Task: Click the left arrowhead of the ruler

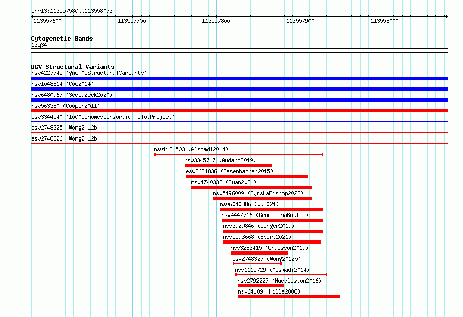Action: (32, 16)
